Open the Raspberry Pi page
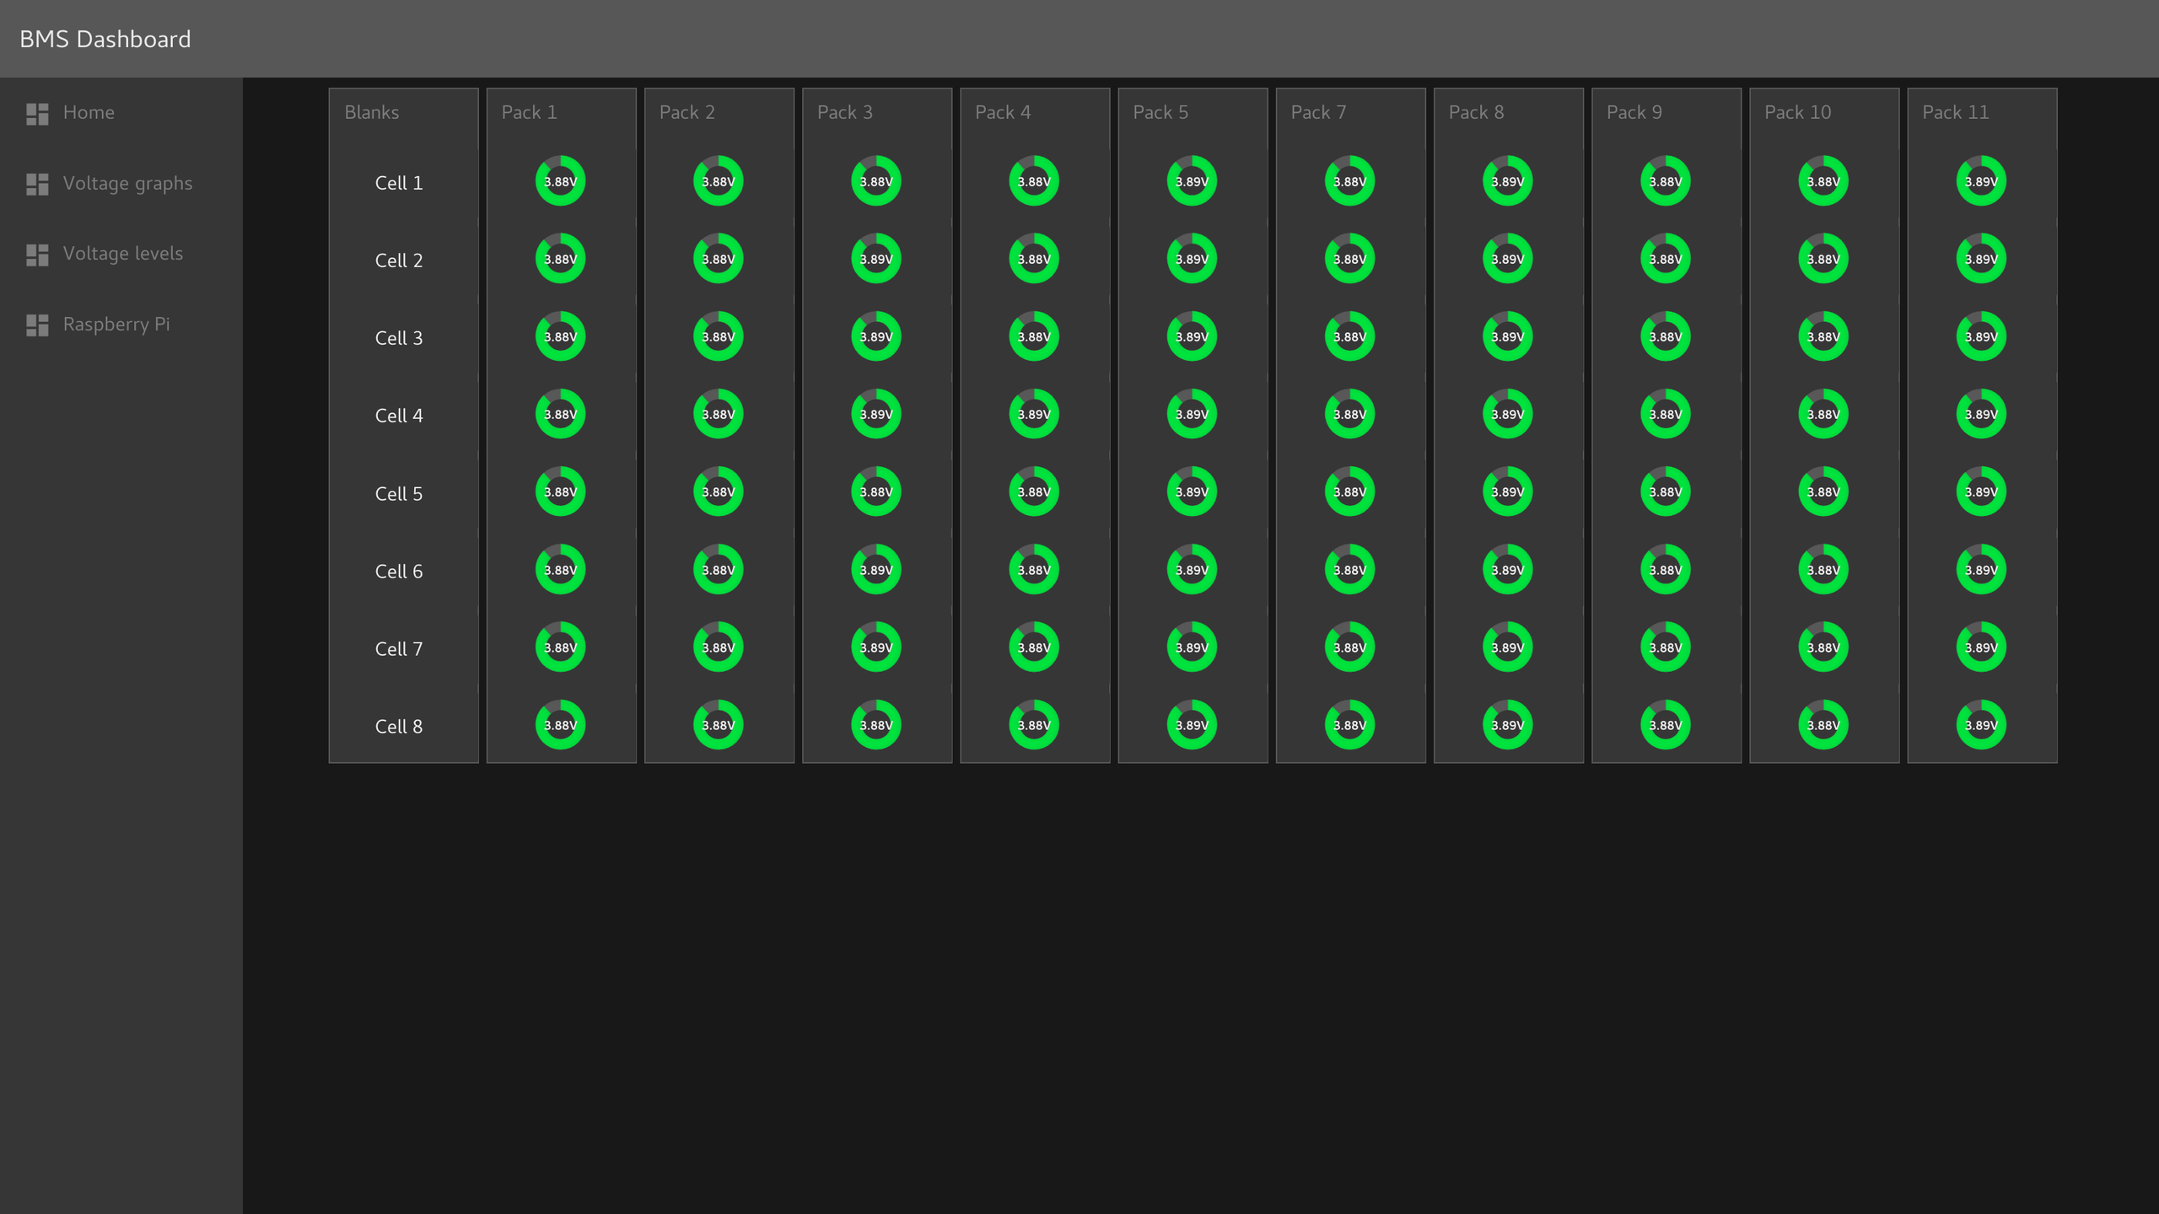This screenshot has width=2159, height=1214. click(x=116, y=325)
